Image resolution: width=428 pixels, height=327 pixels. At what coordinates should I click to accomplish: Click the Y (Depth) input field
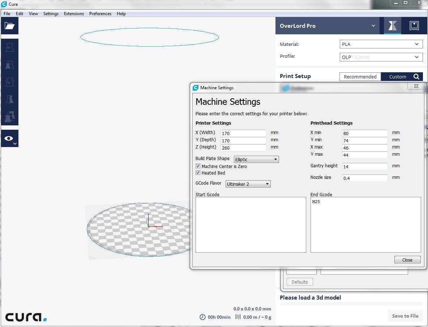[x=243, y=141]
